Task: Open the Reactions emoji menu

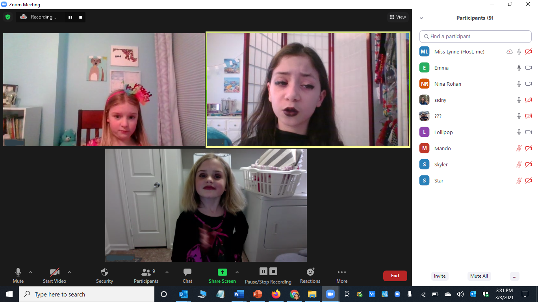Action: click(310, 275)
